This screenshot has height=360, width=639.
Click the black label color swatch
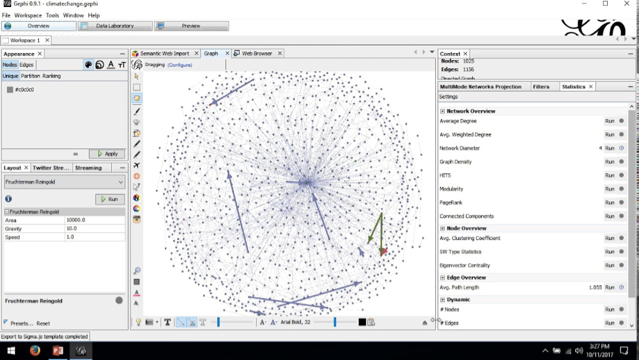(x=362, y=322)
